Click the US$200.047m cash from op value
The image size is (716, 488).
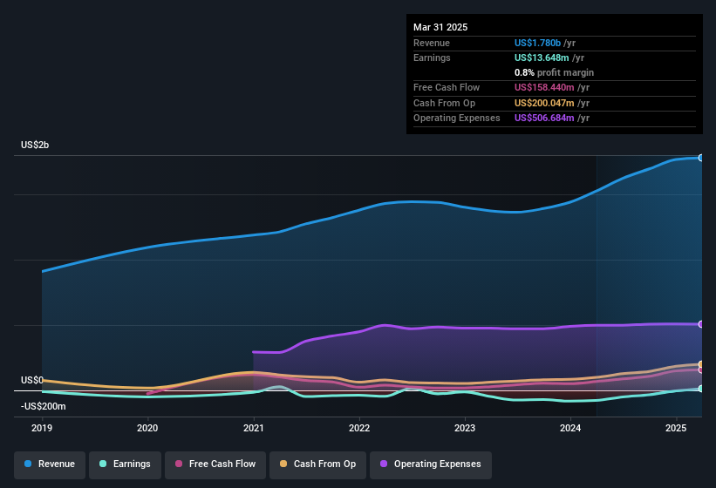544,103
